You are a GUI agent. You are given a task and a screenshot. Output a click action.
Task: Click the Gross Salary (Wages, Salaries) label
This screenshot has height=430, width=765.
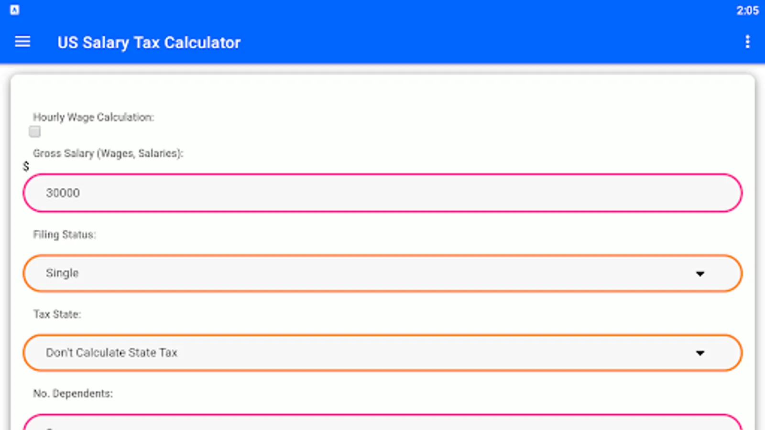(108, 153)
